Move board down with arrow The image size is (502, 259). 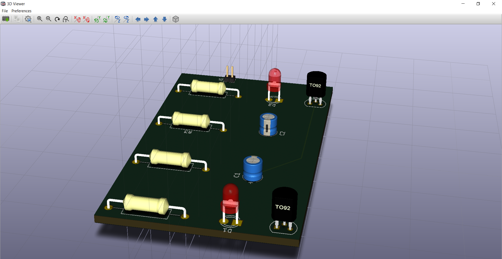[164, 19]
